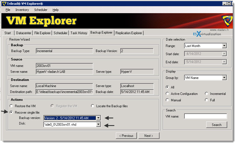Select the Backup Explorer tab
Screen dimensions: 237x145
pos(101,32)
